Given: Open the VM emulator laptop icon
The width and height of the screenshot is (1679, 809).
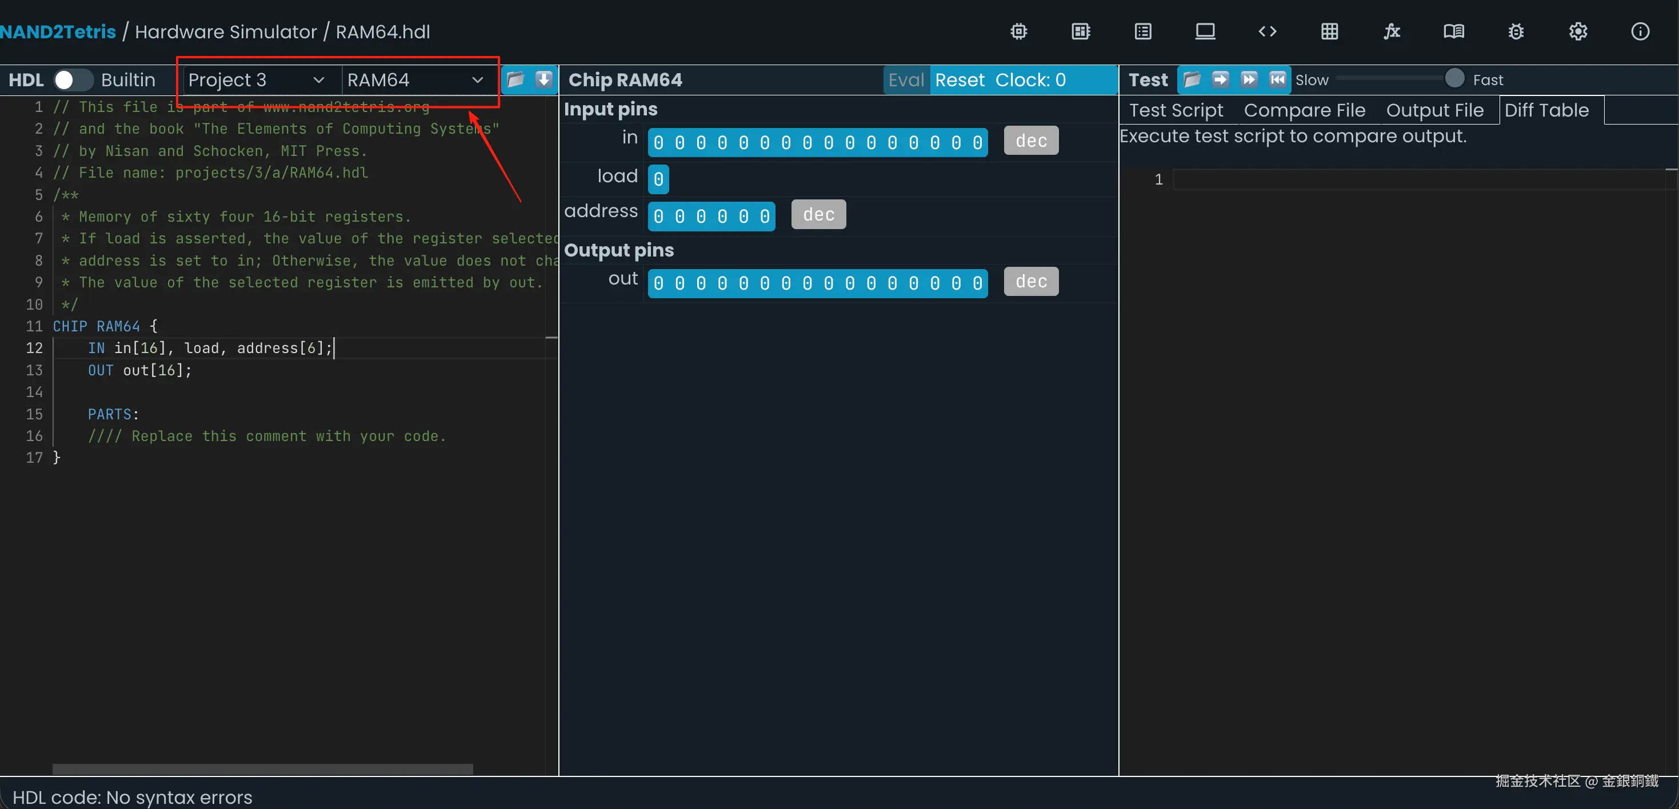Looking at the screenshot, I should (x=1205, y=31).
